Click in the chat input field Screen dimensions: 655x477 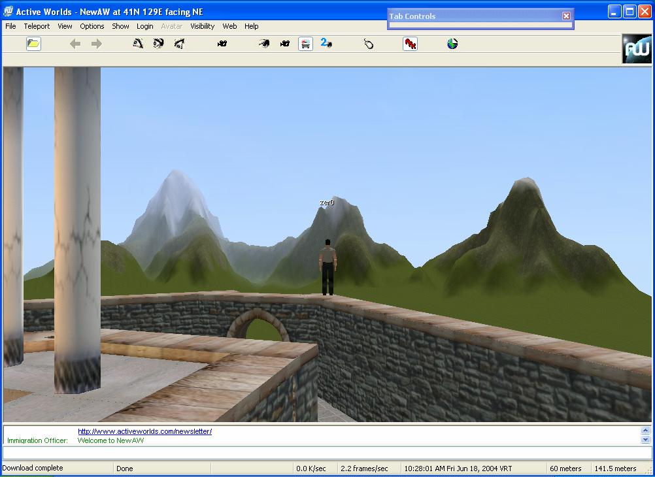coord(327,453)
